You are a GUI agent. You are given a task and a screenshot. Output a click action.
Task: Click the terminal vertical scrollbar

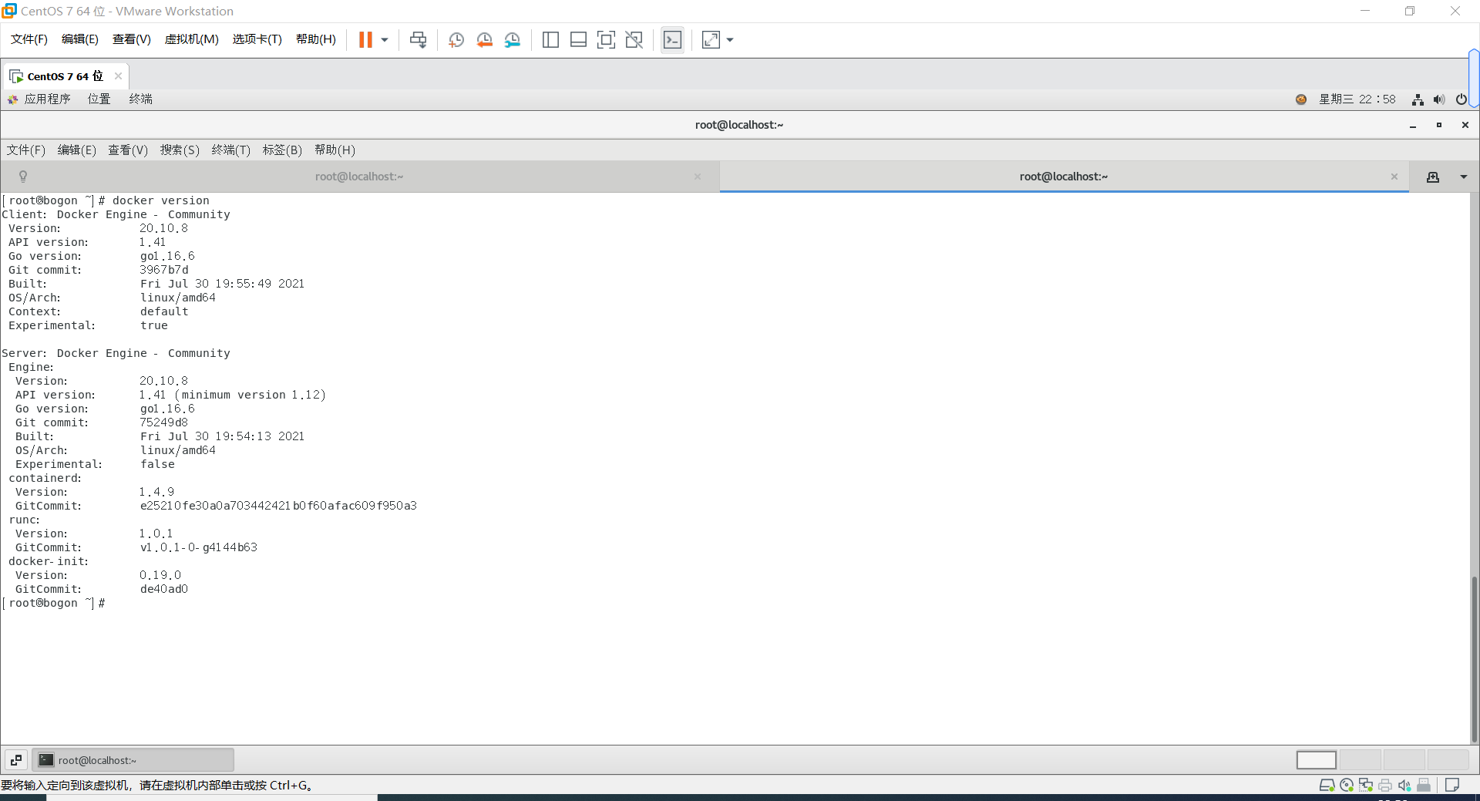click(1475, 660)
